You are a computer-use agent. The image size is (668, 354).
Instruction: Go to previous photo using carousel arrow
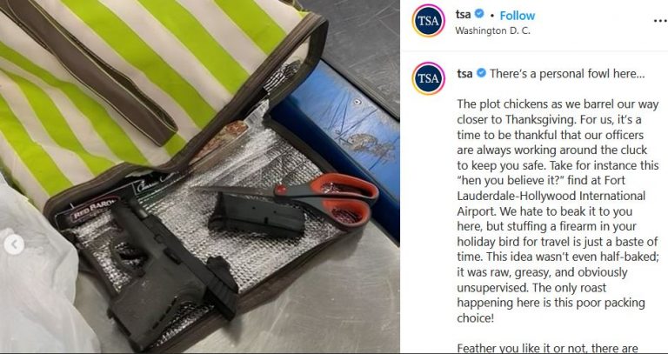15,244
